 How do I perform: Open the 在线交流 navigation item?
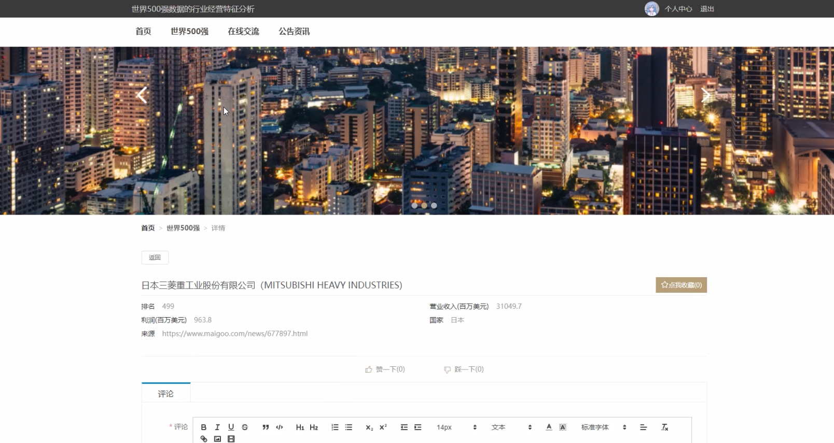[243, 32]
